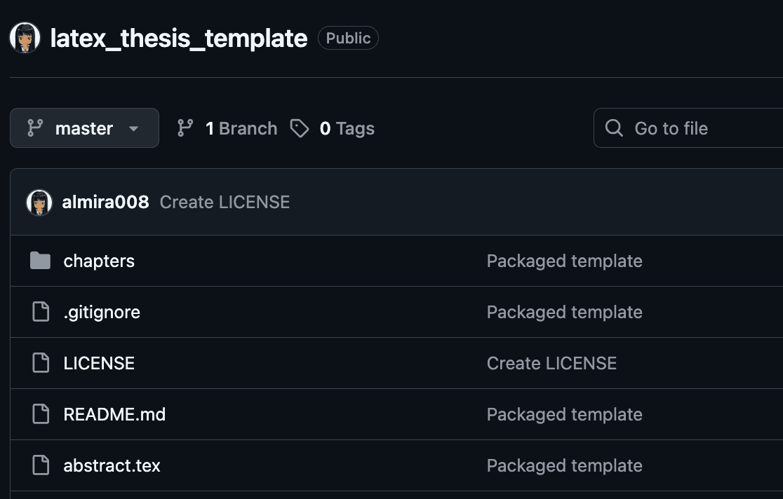Open the .gitignore file

[102, 313]
